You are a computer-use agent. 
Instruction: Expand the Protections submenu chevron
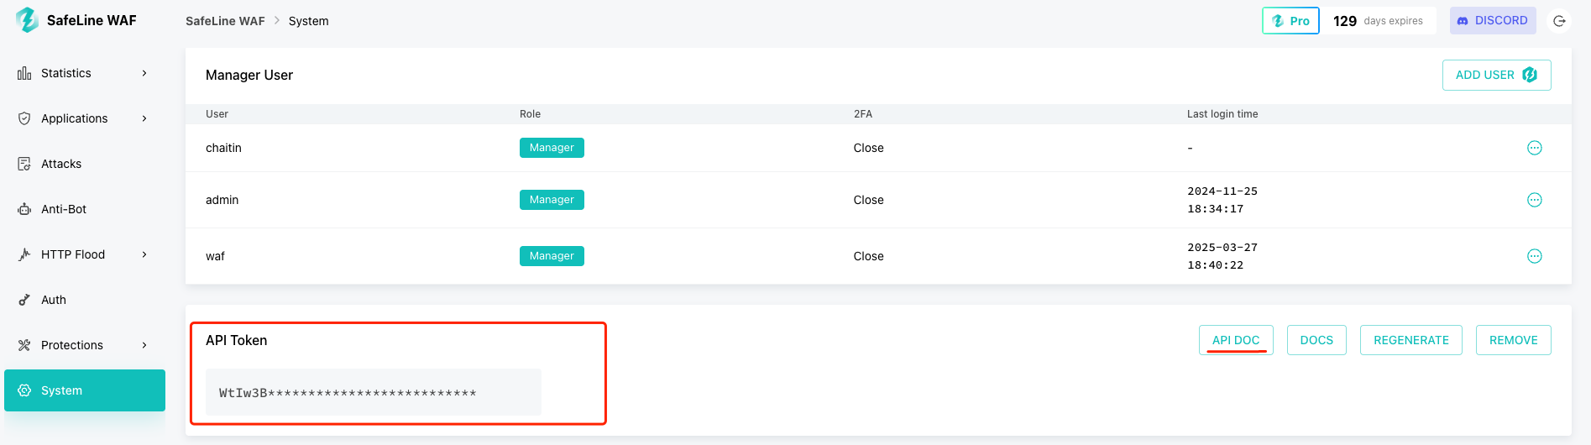[144, 345]
